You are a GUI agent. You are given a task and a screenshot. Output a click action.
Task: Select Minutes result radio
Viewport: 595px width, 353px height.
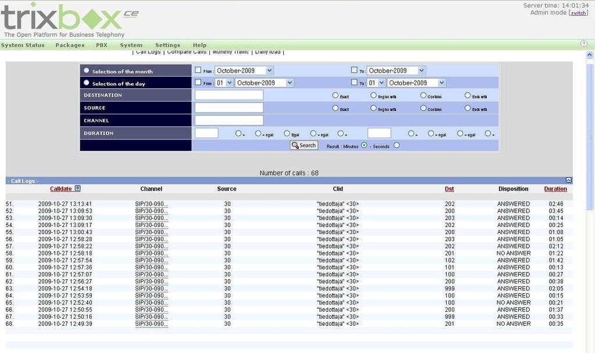click(364, 145)
